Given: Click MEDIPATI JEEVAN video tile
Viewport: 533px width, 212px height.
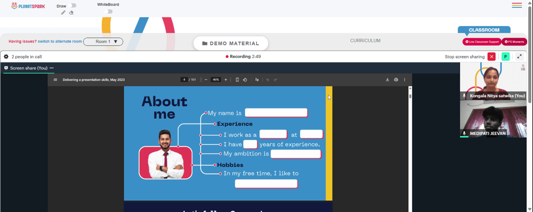Looking at the screenshot, I should pos(493,119).
